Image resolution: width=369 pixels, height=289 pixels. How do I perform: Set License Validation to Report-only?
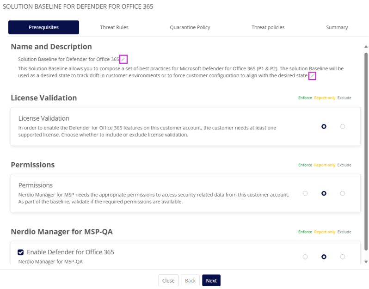324,126
